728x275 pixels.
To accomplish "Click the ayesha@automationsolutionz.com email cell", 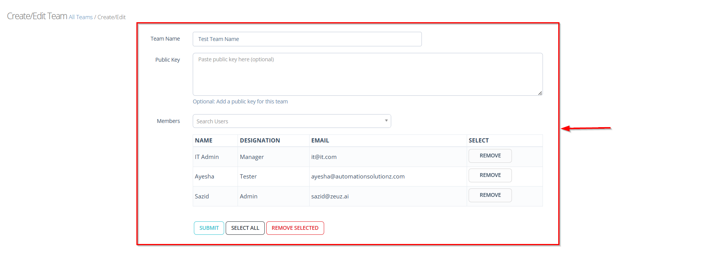I will (357, 177).
